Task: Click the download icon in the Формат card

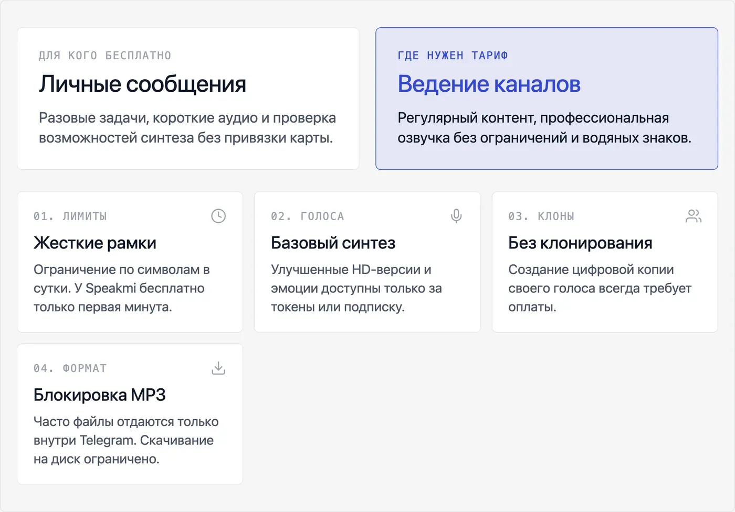Action: (x=218, y=368)
